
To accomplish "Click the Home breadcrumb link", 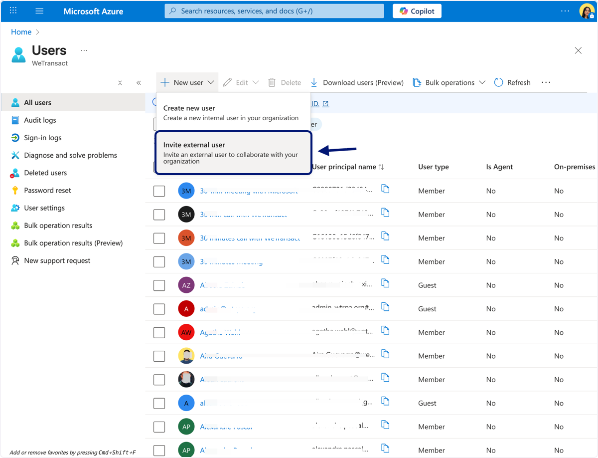I will point(21,32).
